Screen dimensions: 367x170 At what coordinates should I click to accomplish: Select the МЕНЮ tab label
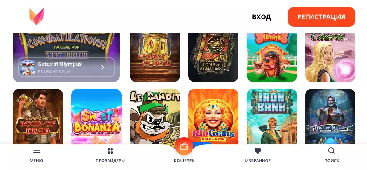[x=37, y=161]
